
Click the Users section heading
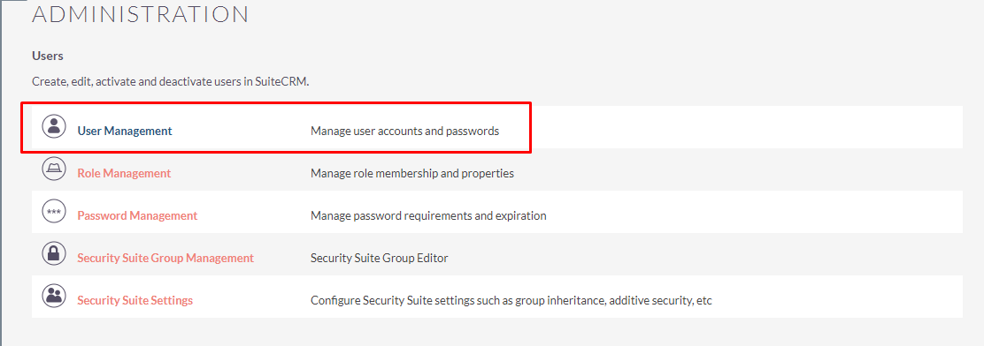point(48,56)
